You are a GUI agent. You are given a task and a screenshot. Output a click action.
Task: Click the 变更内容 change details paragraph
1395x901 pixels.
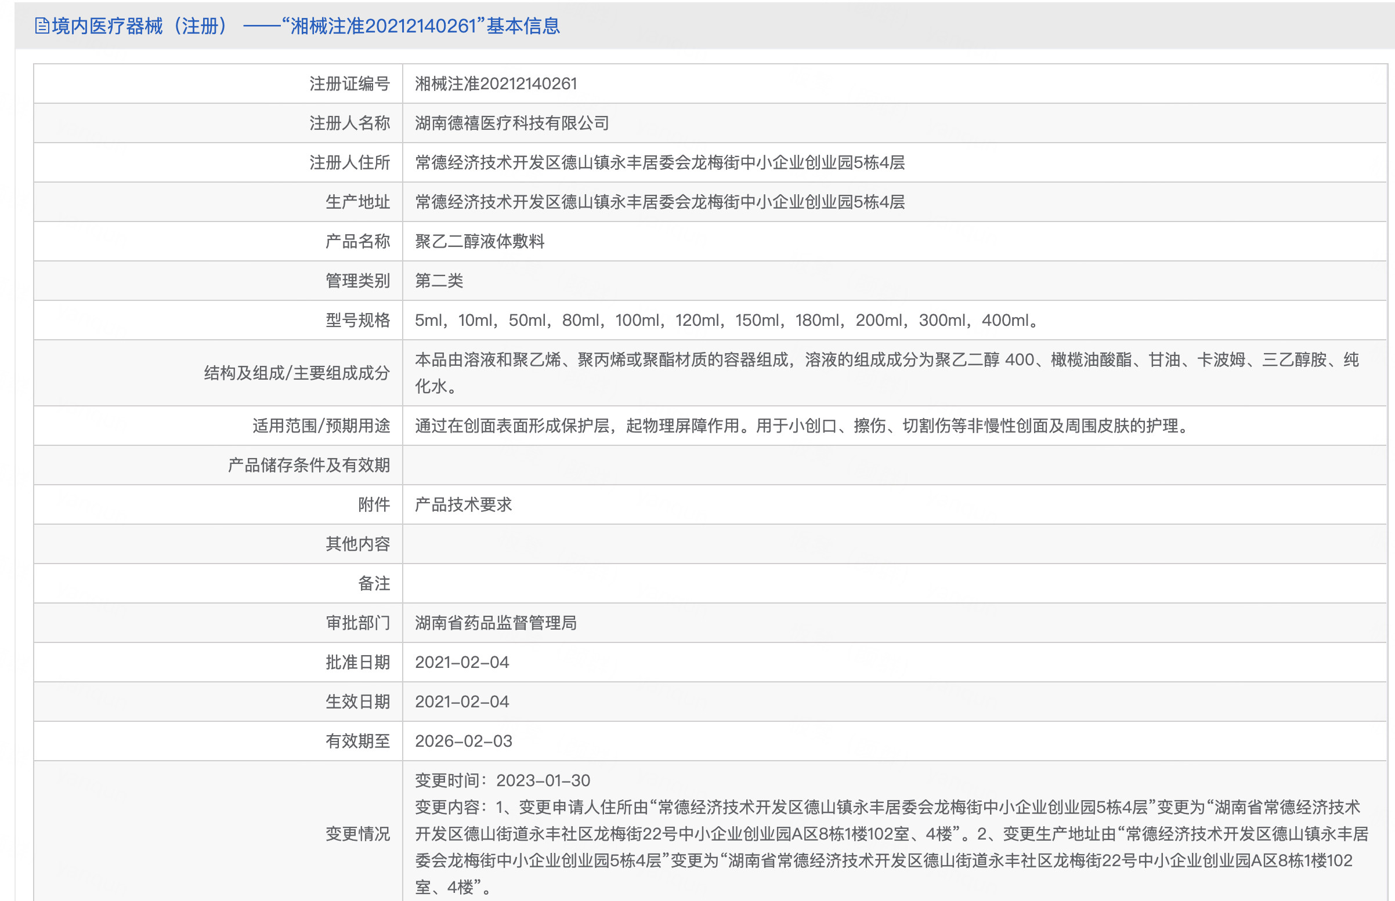click(891, 847)
